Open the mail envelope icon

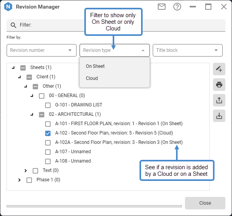coord(162,7)
